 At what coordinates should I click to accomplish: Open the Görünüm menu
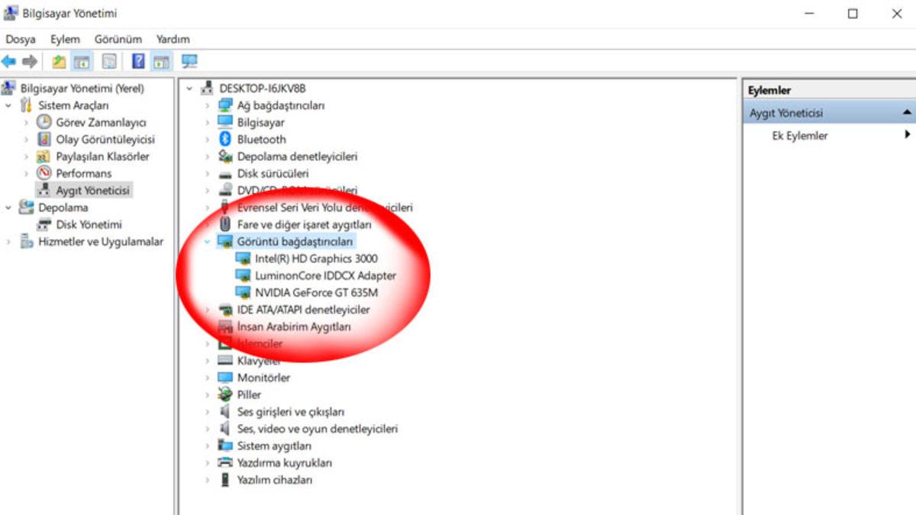coord(118,39)
